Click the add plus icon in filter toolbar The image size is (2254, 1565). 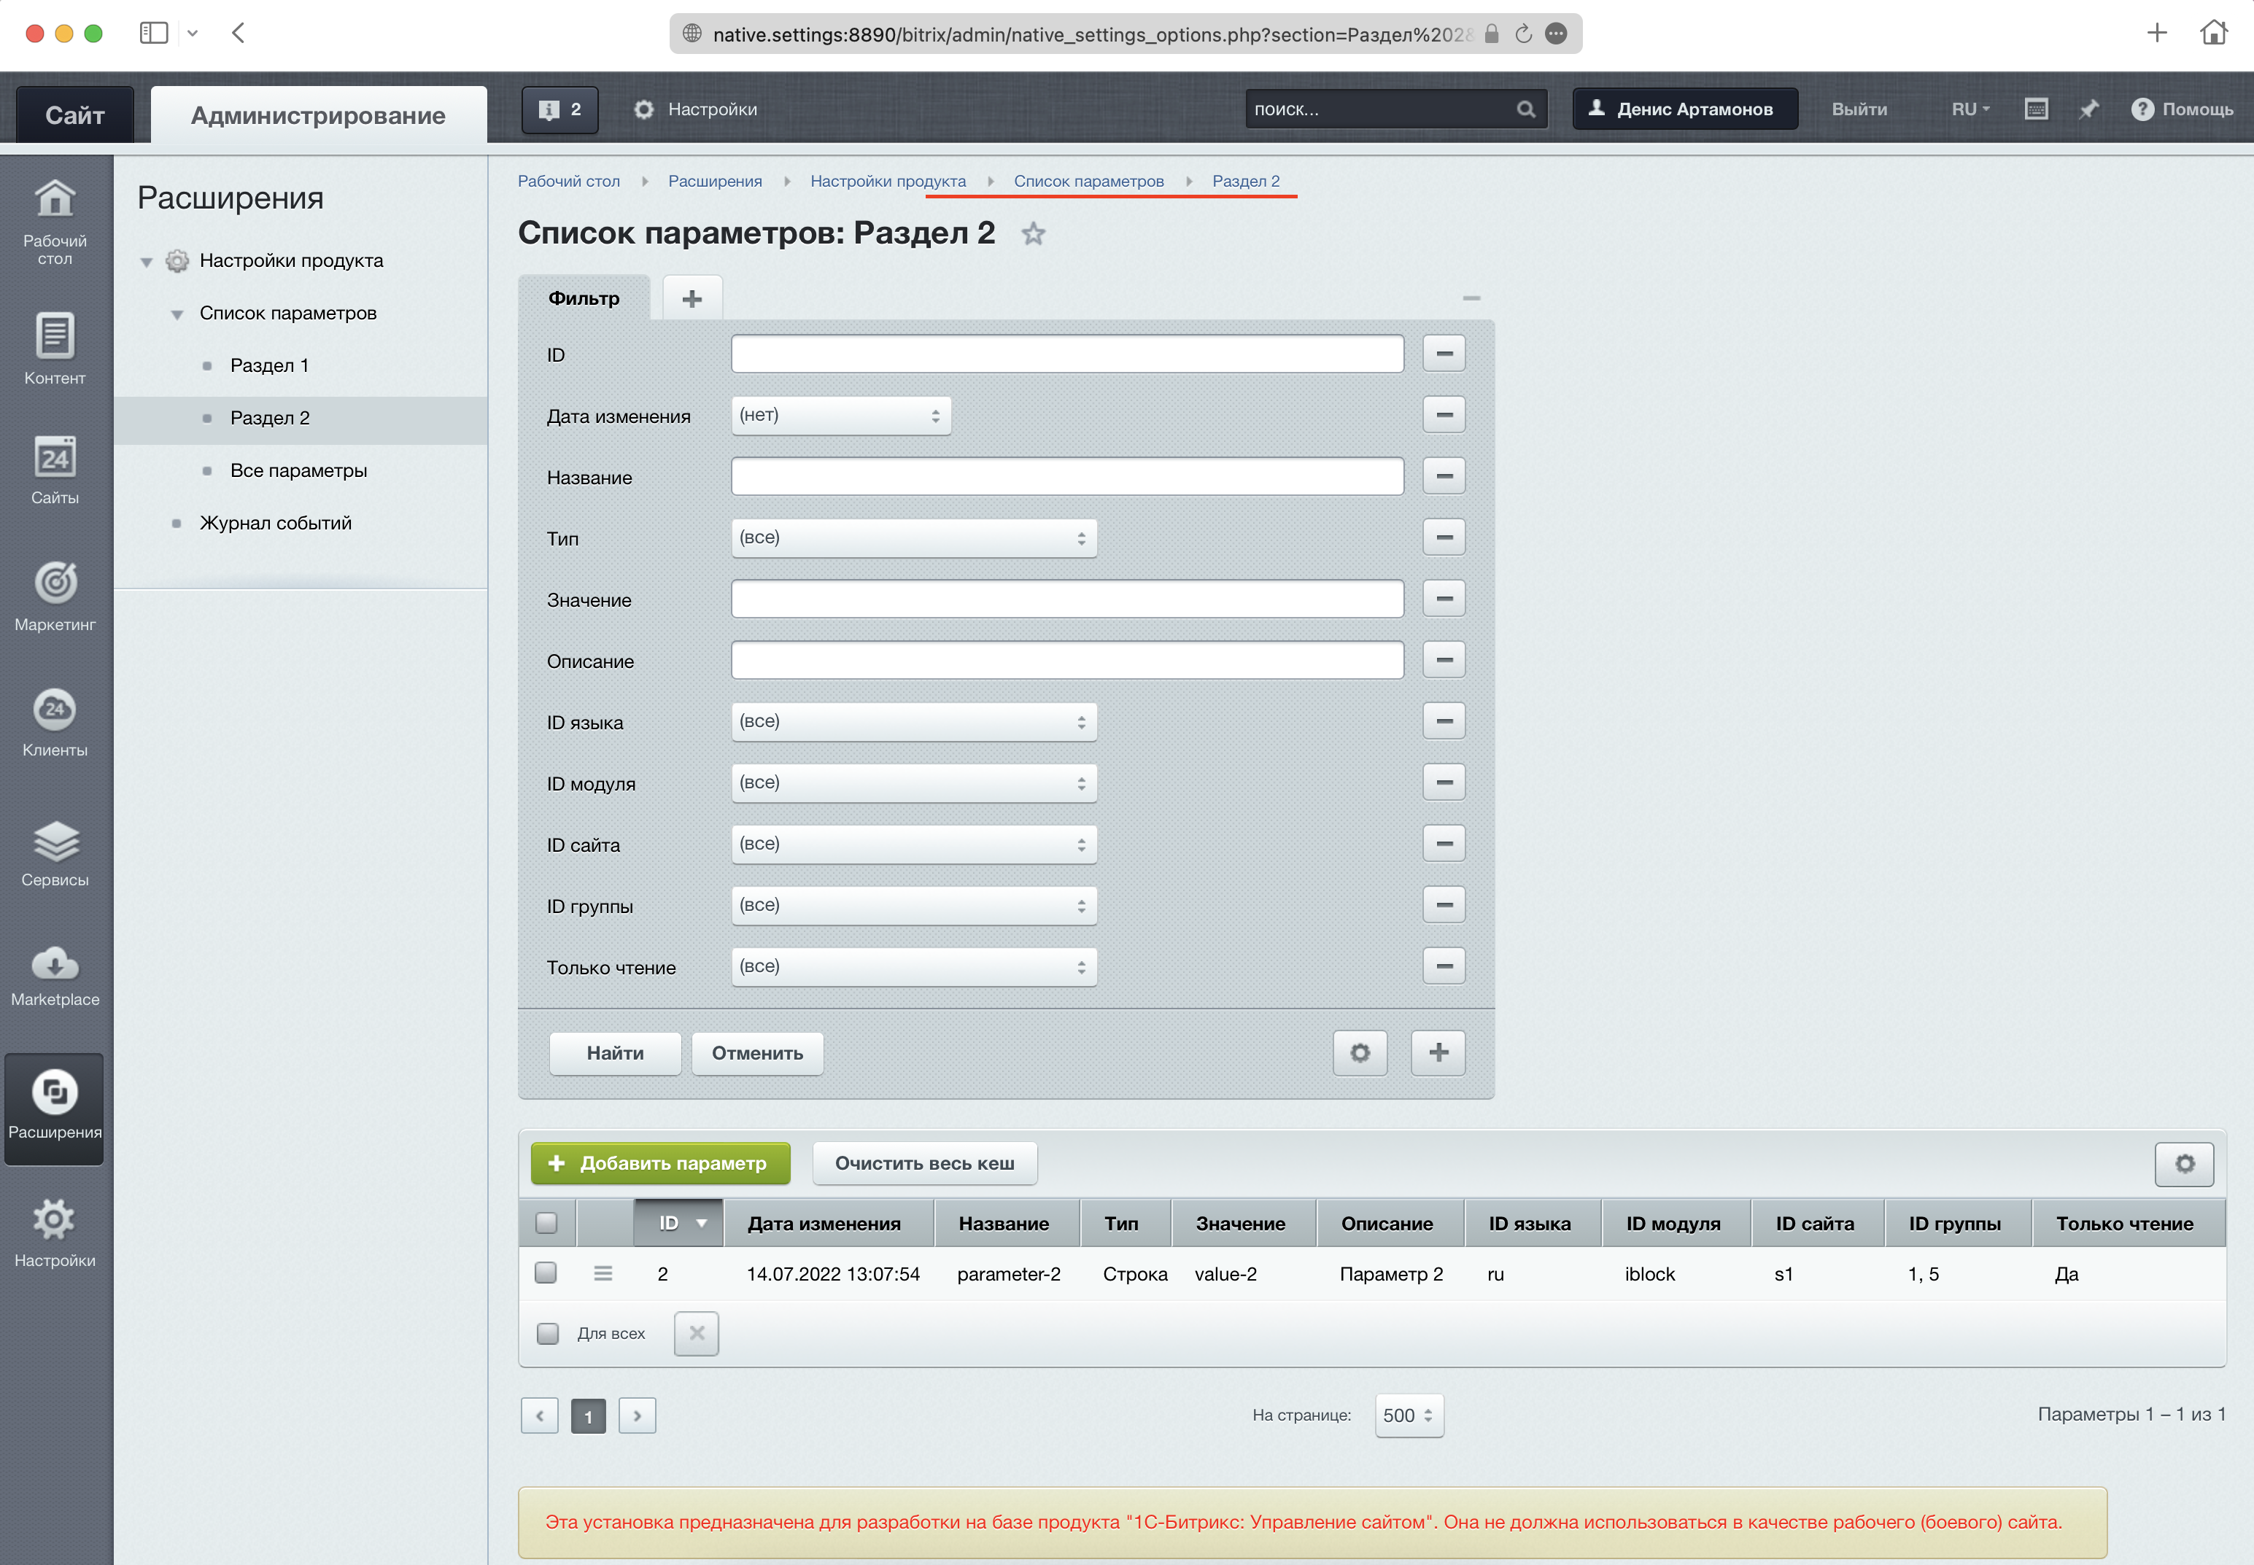694,300
